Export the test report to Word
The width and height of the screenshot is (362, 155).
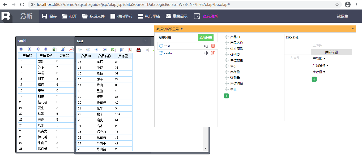tap(122, 50)
